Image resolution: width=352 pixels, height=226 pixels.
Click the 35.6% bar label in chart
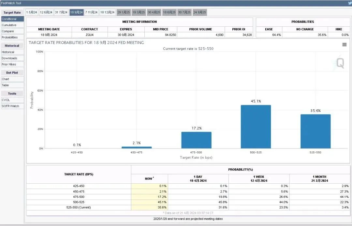315,110
